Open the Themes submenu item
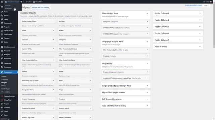 click(4, 76)
